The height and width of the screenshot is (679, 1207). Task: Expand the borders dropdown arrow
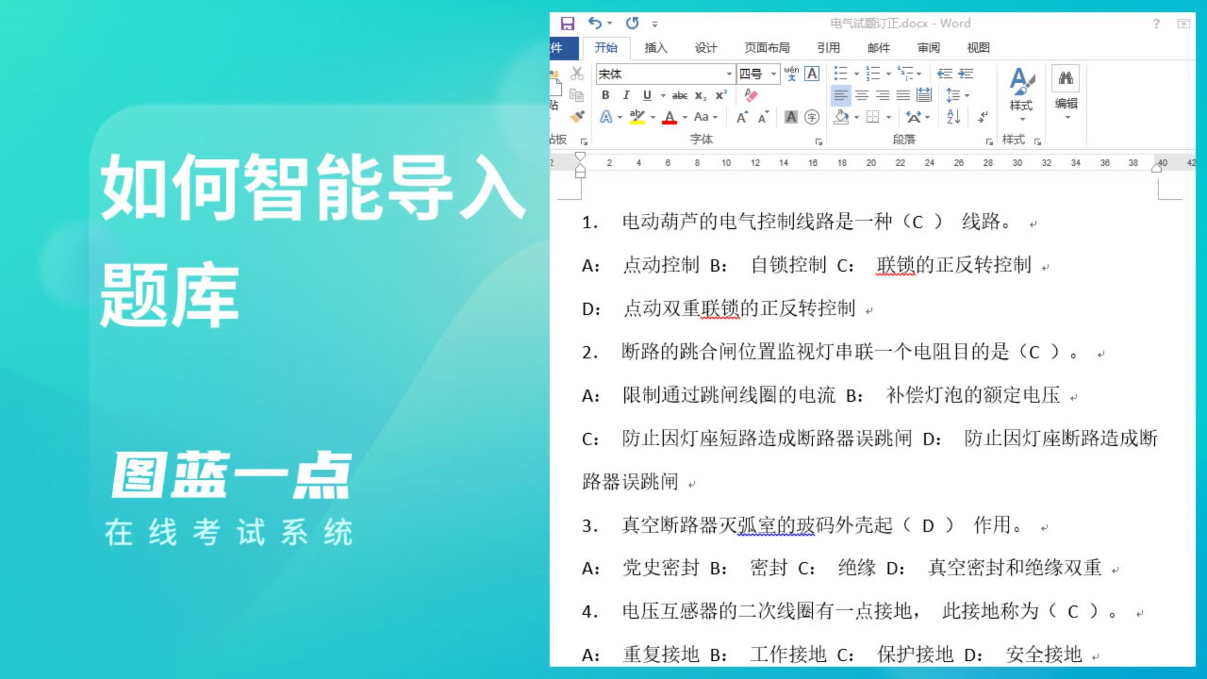[888, 117]
